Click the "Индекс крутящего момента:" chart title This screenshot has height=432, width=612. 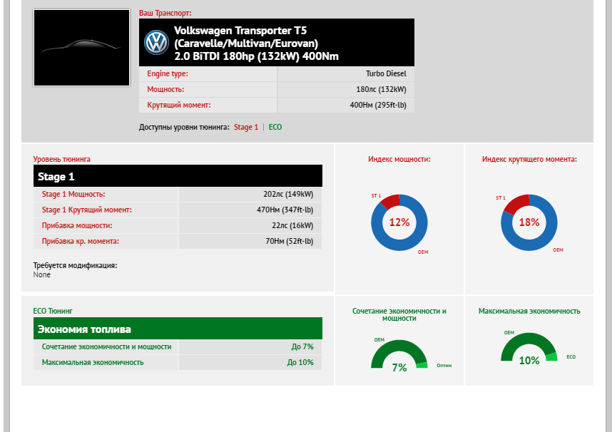pos(529,159)
